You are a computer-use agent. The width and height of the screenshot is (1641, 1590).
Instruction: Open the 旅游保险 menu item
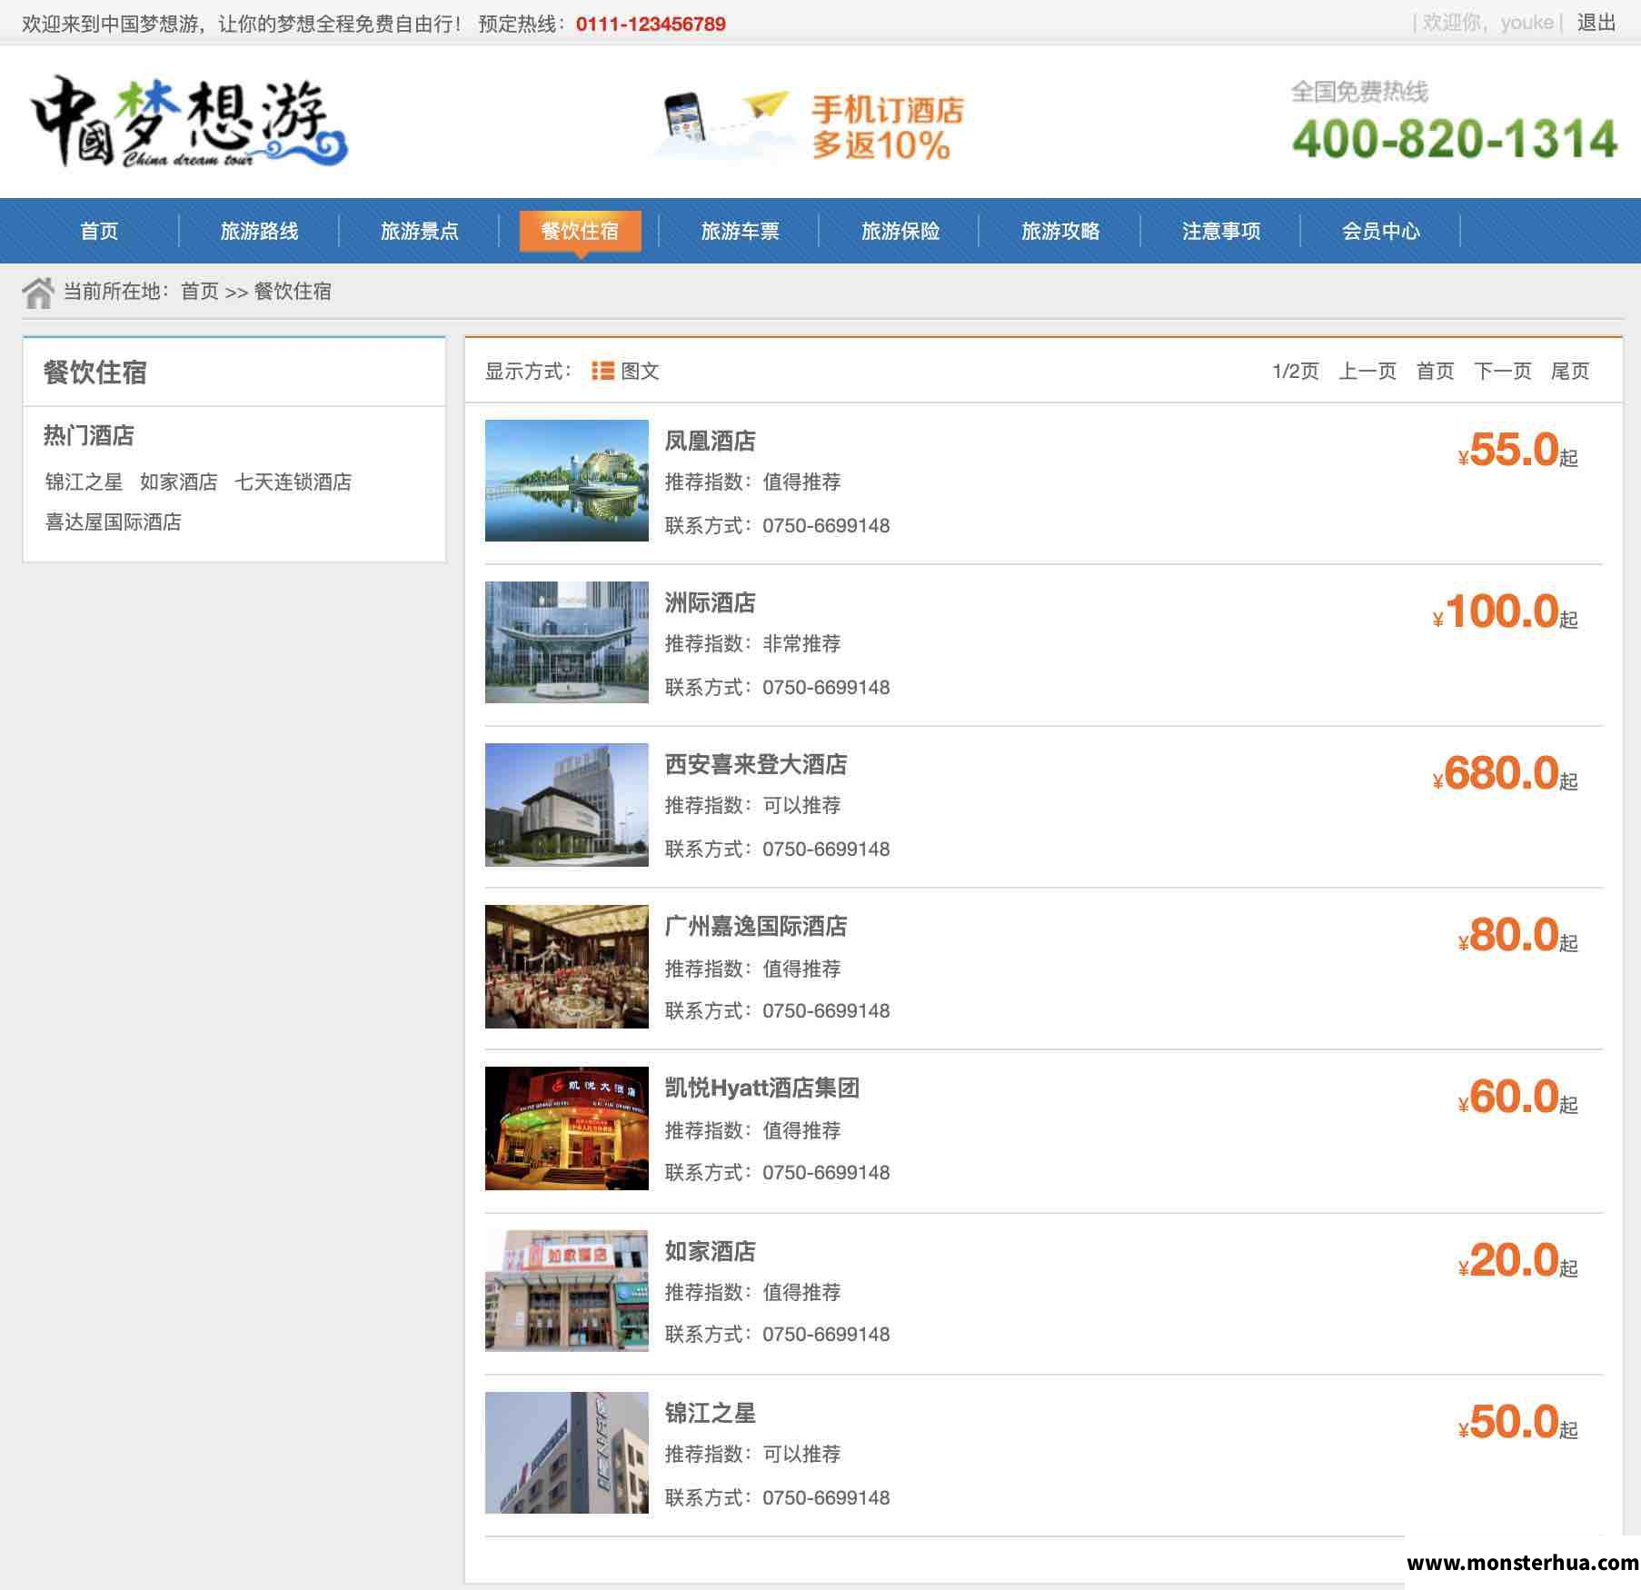(x=900, y=231)
